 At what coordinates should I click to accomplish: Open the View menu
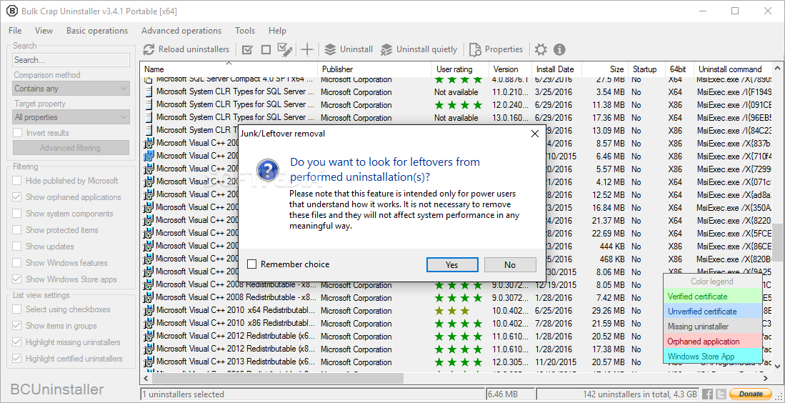44,31
